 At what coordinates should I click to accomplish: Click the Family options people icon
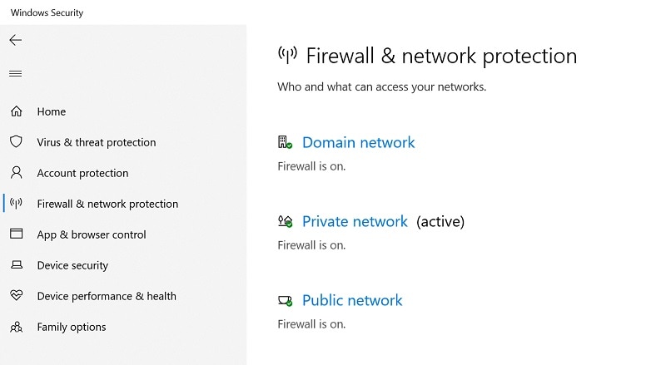pyautogui.click(x=16, y=327)
